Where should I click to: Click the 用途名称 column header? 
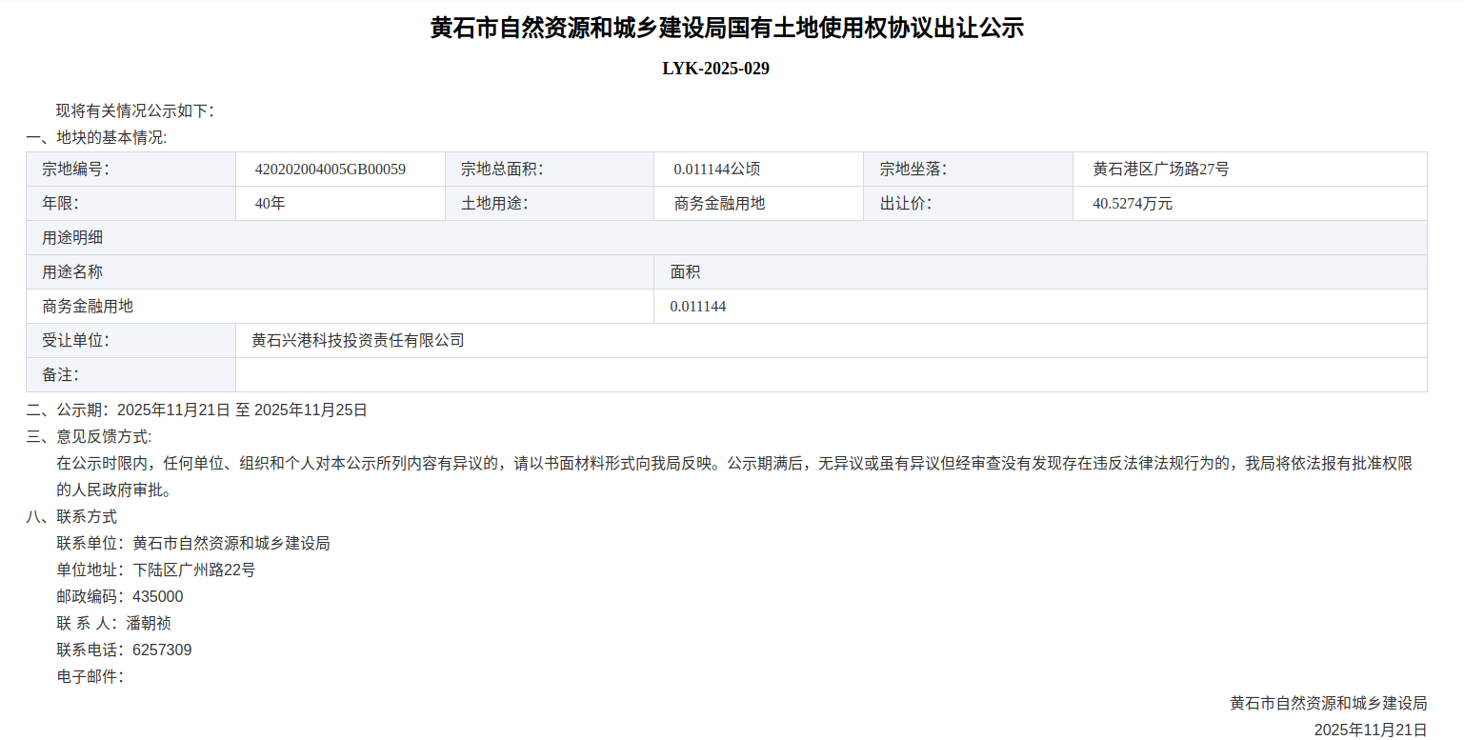point(72,272)
